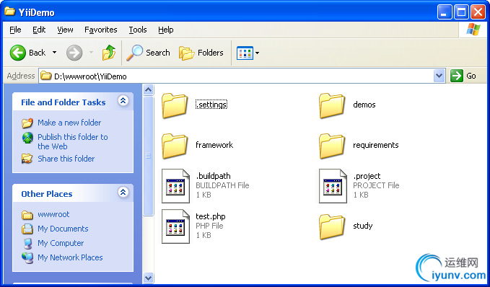Click Publish this folder to the Web

point(73,141)
